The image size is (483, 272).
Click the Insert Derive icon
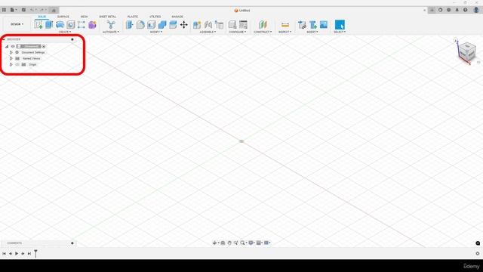click(302, 25)
